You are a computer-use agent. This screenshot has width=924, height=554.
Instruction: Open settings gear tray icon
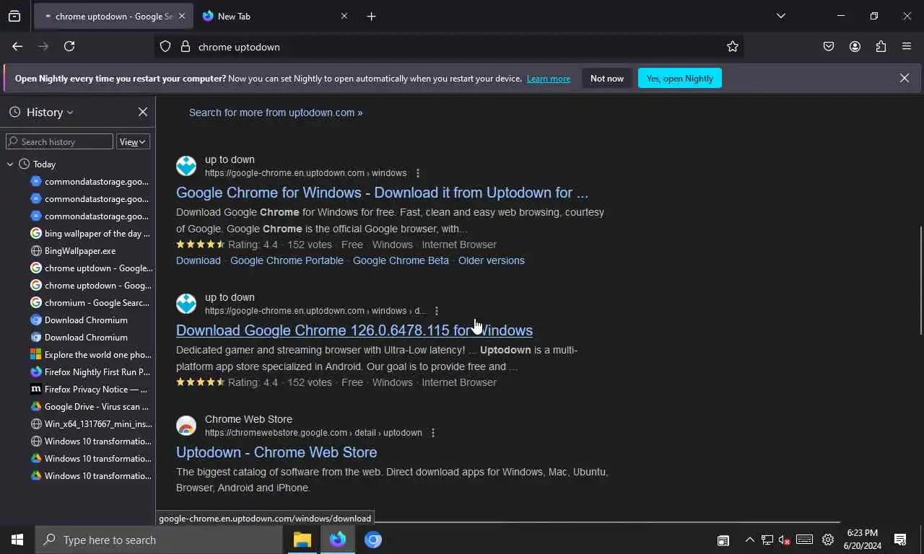(x=828, y=540)
